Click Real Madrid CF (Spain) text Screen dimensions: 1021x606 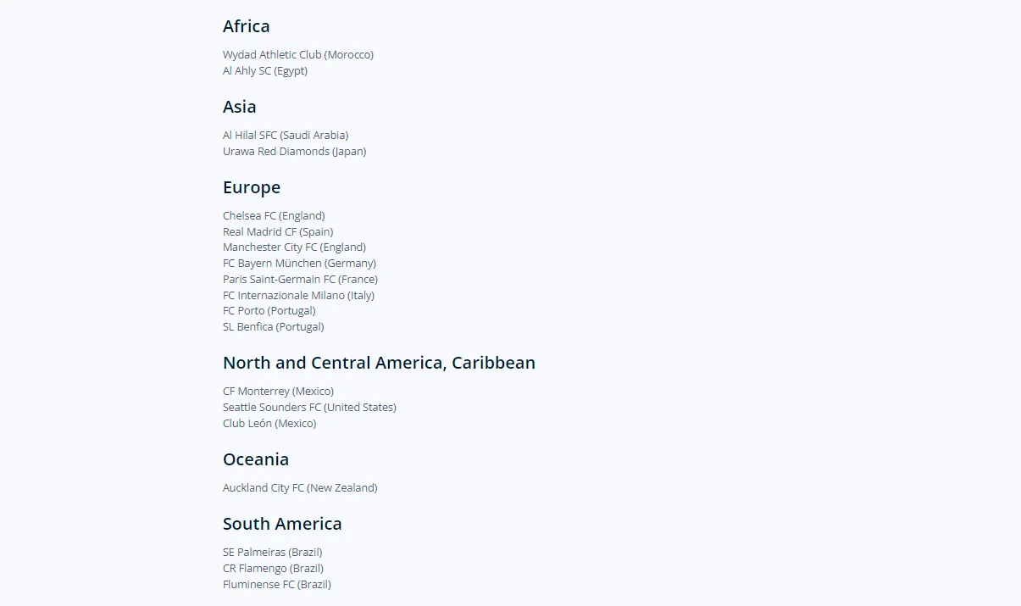[x=278, y=232]
